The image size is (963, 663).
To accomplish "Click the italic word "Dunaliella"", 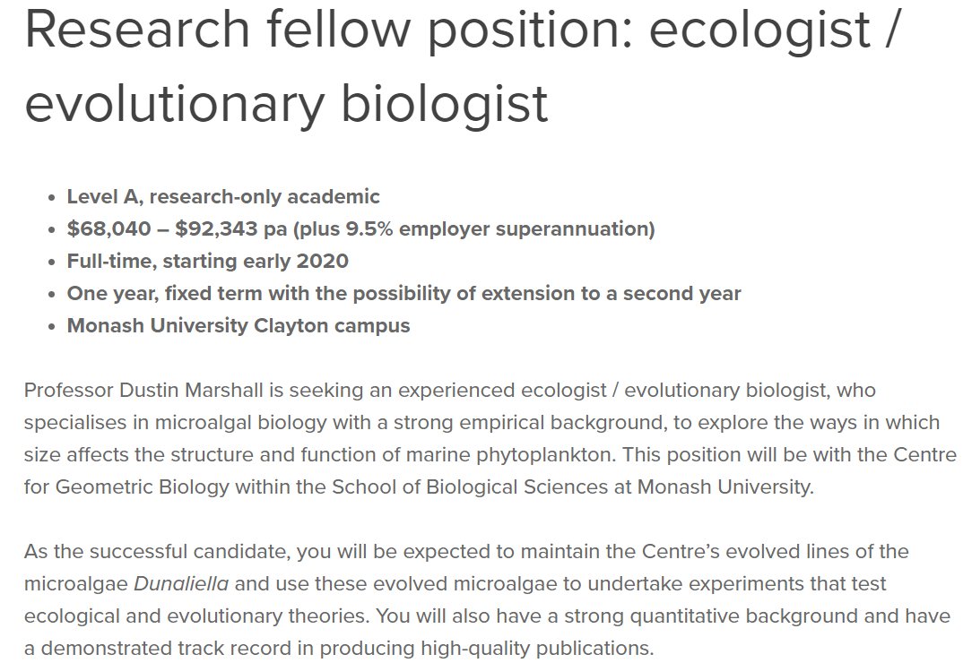I will [181, 583].
